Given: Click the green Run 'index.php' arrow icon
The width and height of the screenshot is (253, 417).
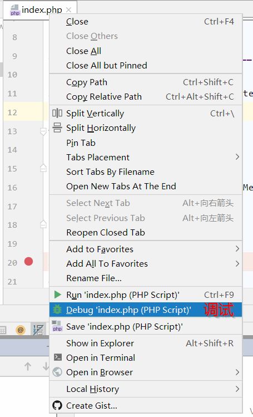Looking at the screenshot, I should (57, 295).
